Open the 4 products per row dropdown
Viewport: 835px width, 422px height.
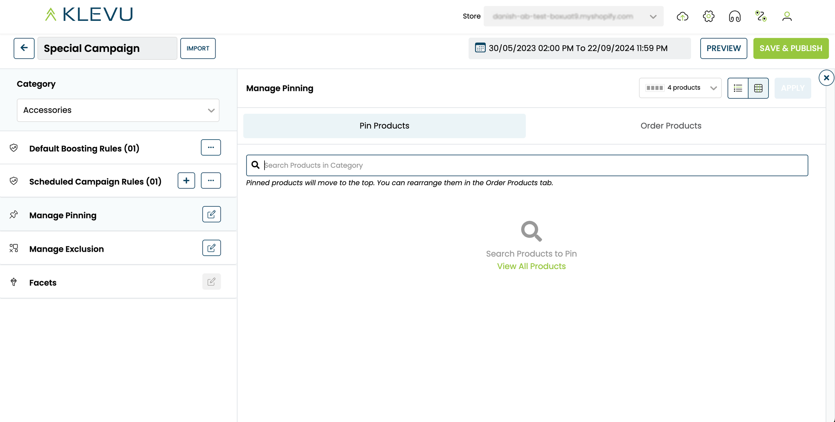pos(680,88)
